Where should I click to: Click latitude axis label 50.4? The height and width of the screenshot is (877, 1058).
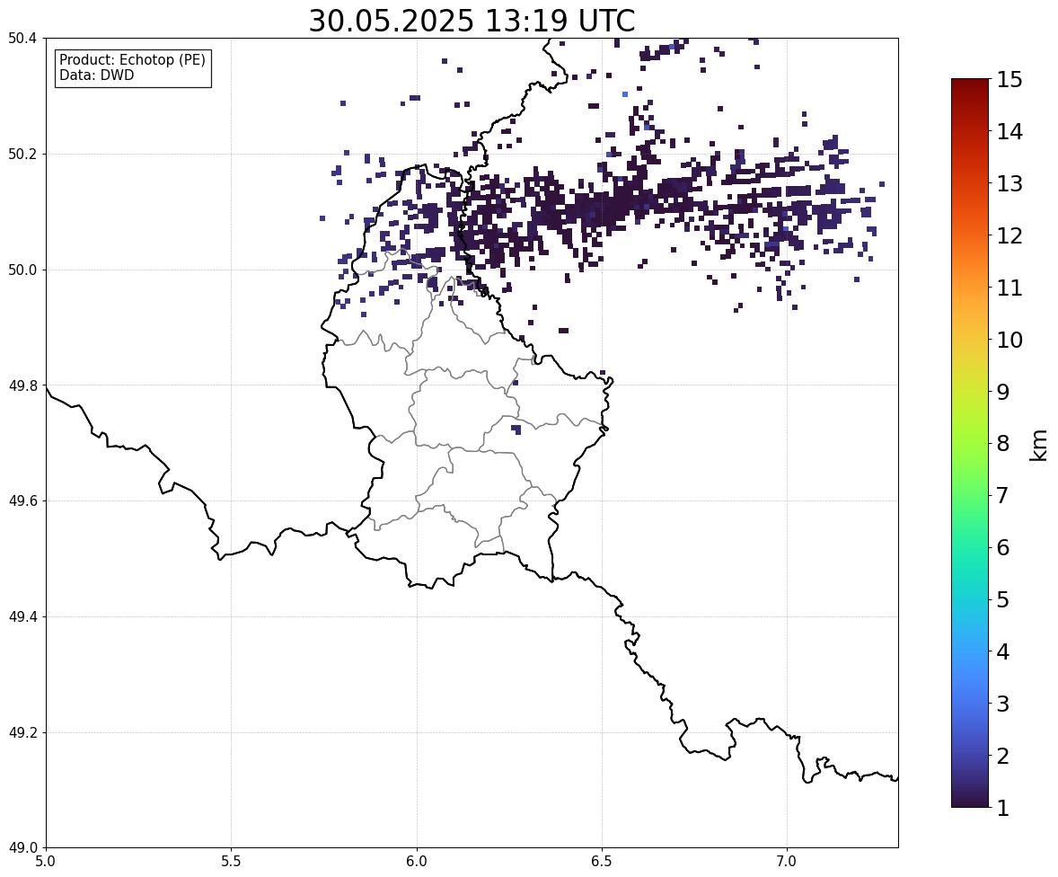coord(22,39)
